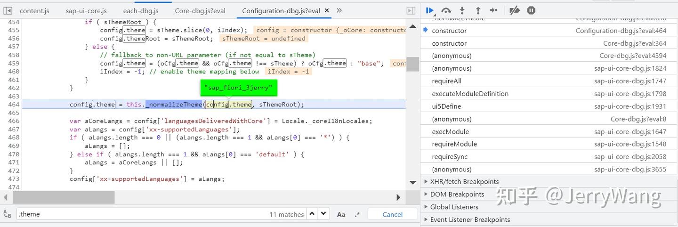The width and height of the screenshot is (678, 227).
Task: Toggle match case Aa option
Action: coord(341,214)
